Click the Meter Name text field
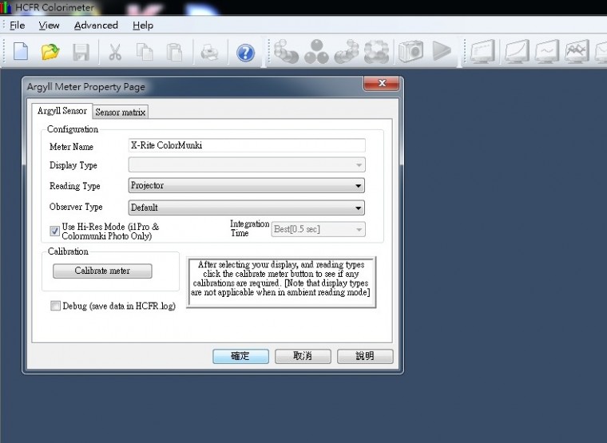 [247, 146]
